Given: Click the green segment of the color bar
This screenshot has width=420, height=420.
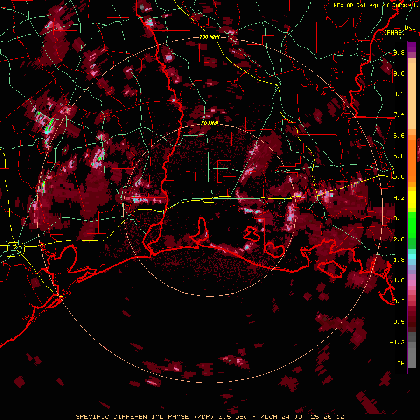Looking at the screenshot, I should (x=412, y=231).
